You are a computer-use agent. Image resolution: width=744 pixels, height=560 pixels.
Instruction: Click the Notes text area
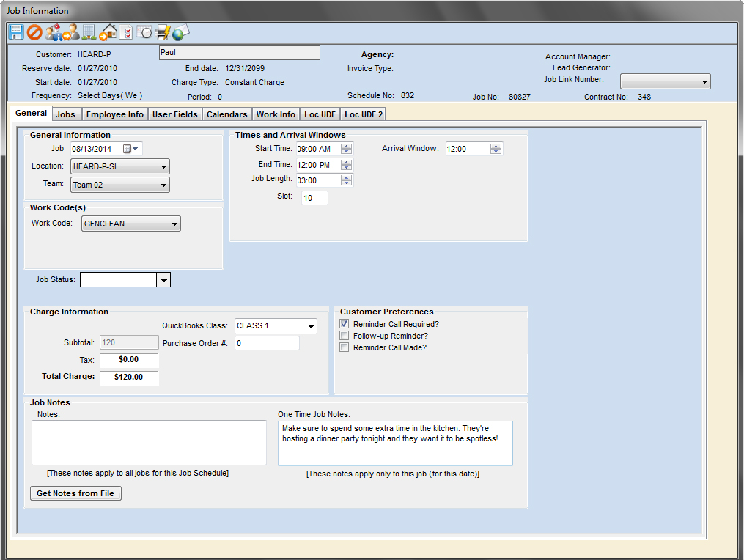149,443
